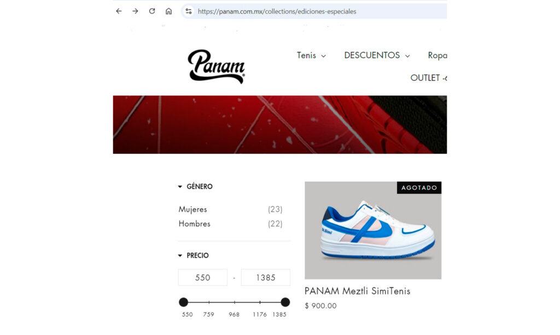This screenshot has height=335, width=560.
Task: Click the minimum price field 550
Action: click(202, 278)
